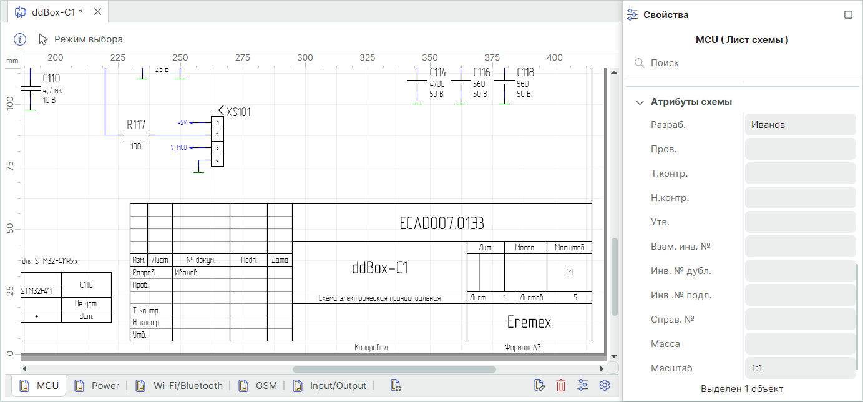Click the Копировал text in title block
Image resolution: width=863 pixels, height=402 pixels.
(371, 348)
